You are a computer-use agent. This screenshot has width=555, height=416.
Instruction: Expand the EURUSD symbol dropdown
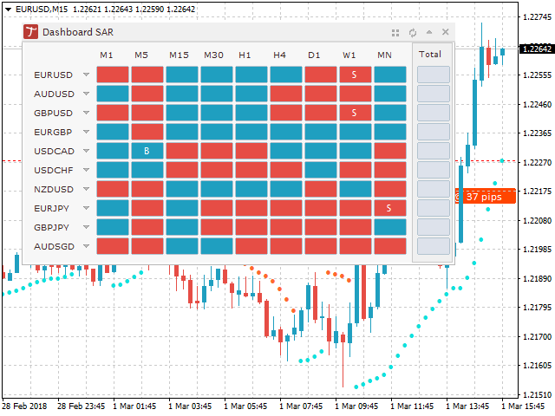[x=86, y=75]
